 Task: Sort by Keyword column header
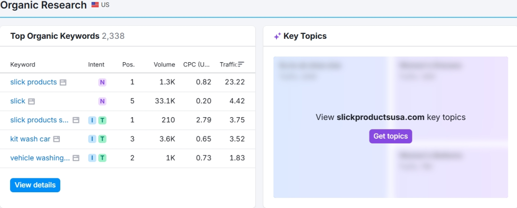[x=23, y=65]
